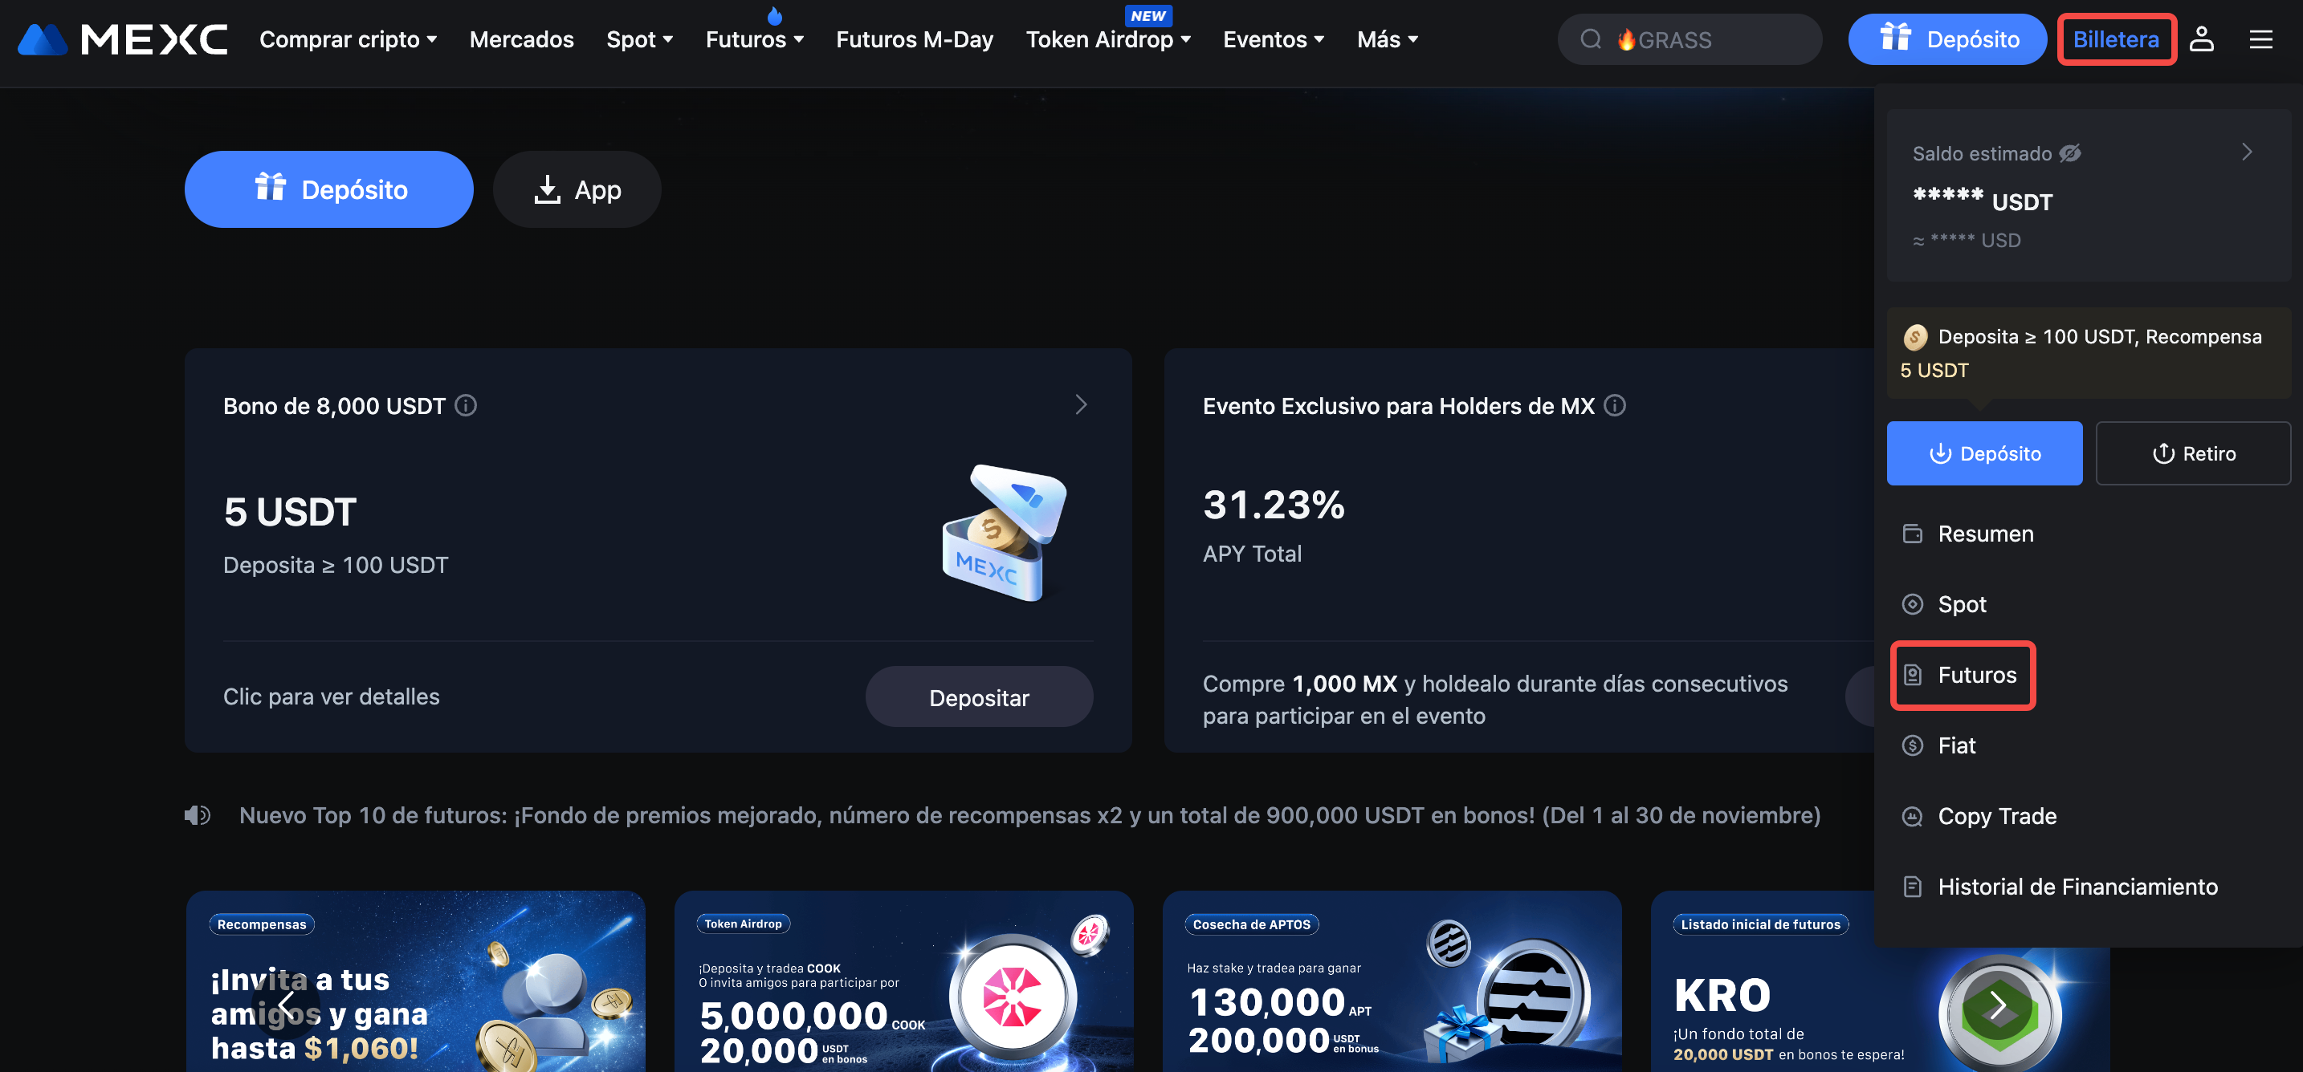The image size is (2303, 1072).
Task: Expand the Más dropdown
Action: click(1388, 39)
